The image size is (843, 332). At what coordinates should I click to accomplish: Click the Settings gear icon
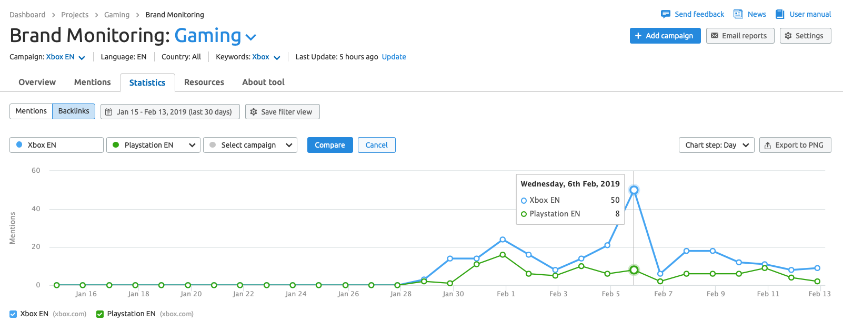coord(788,36)
